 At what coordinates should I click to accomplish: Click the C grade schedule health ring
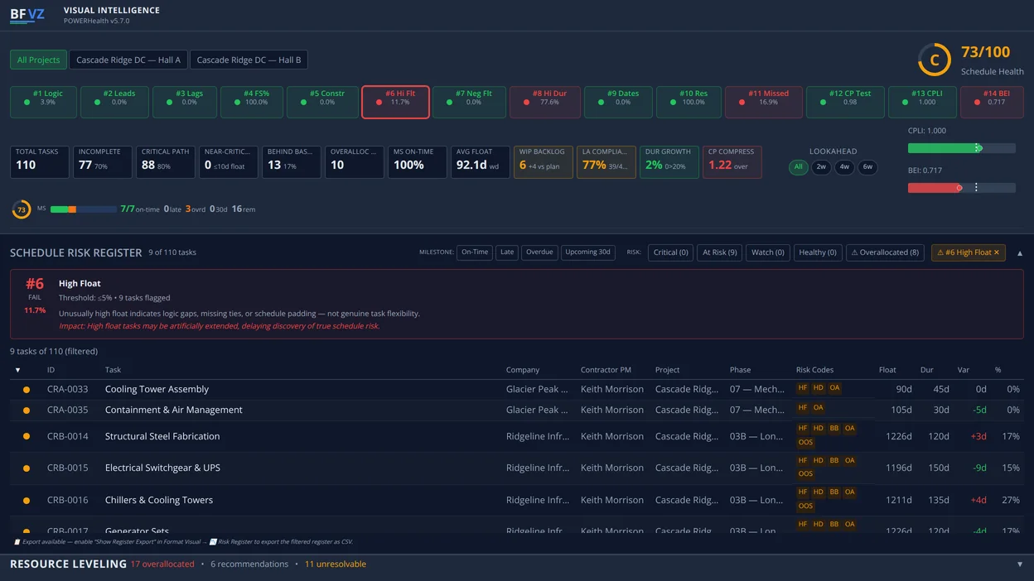pos(935,60)
